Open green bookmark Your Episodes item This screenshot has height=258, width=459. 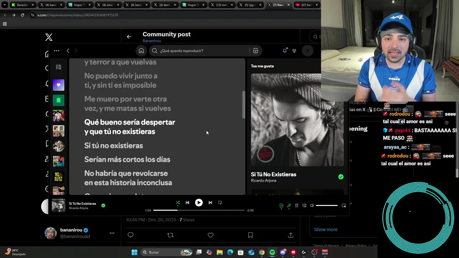point(58,100)
